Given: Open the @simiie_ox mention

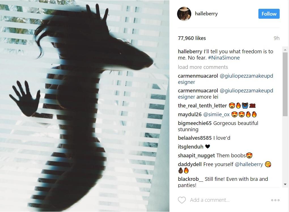Looking at the screenshot, I should [x=216, y=115].
